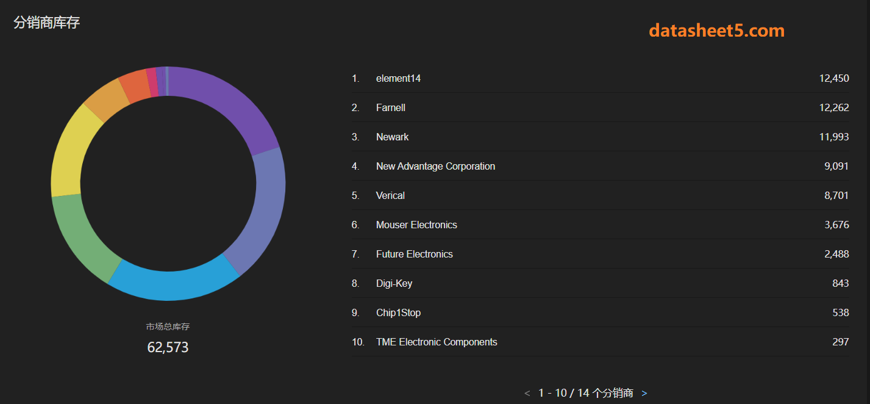Image resolution: width=870 pixels, height=404 pixels.
Task: Select TME Electronic Components in the list
Action: tap(437, 342)
